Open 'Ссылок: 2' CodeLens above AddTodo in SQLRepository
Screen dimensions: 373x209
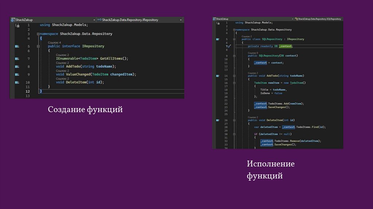click(x=253, y=73)
